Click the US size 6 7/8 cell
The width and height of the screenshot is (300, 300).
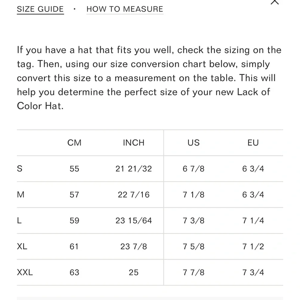click(x=193, y=169)
